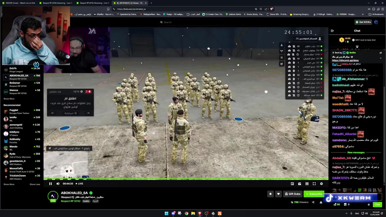The image size is (386, 217).
Task: Click the Gift Subs button
Action: point(293,194)
